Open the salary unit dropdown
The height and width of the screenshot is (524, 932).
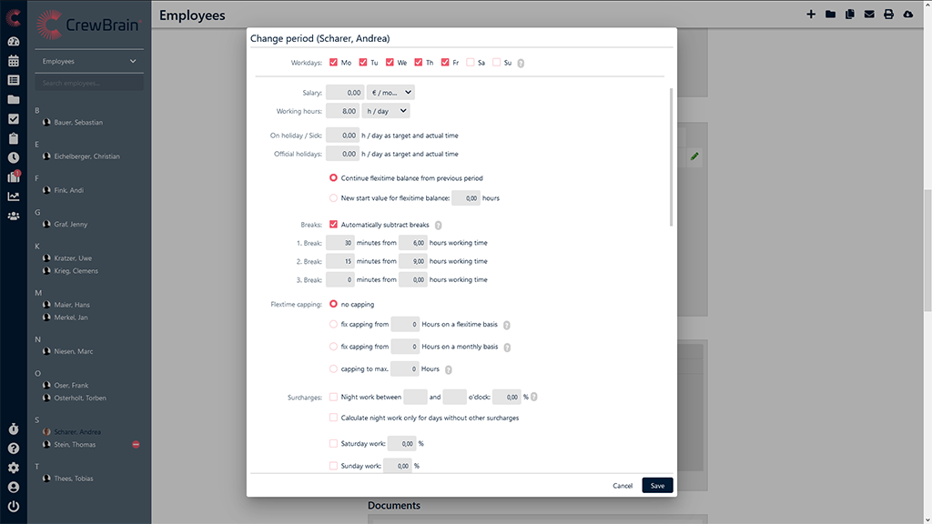390,92
